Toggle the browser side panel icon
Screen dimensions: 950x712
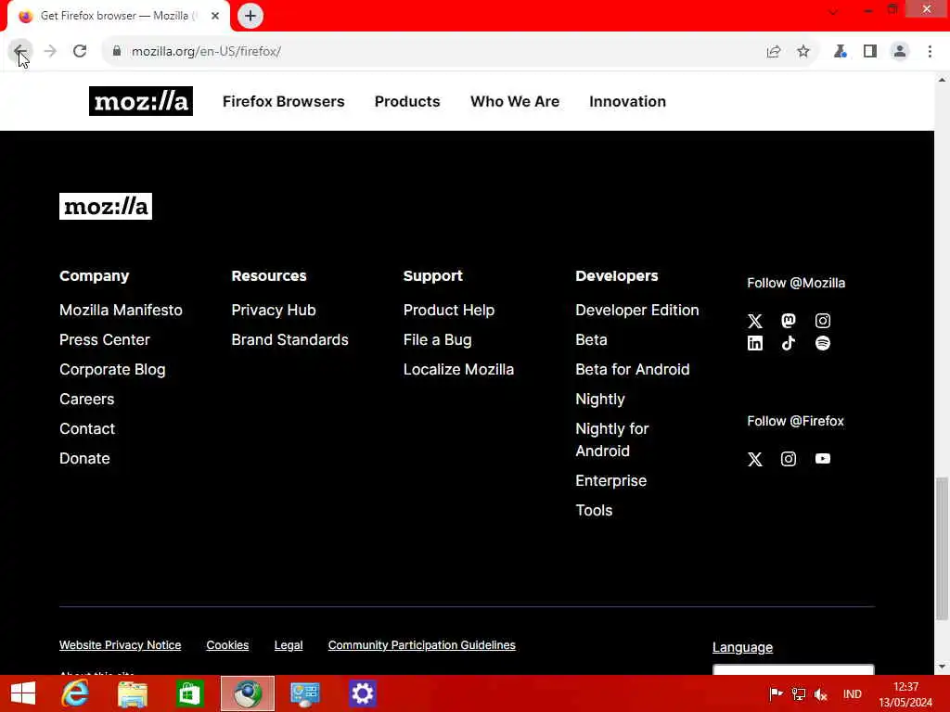870,52
